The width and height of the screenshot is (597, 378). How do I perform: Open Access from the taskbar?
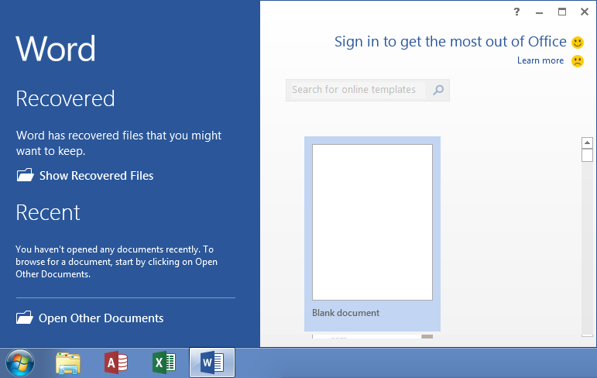click(x=116, y=363)
